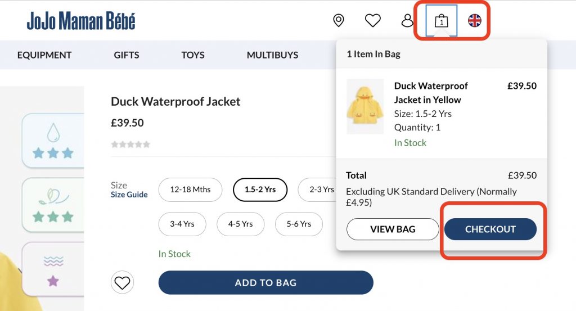Open the Size Guide link
576x311 pixels.
(x=129, y=195)
